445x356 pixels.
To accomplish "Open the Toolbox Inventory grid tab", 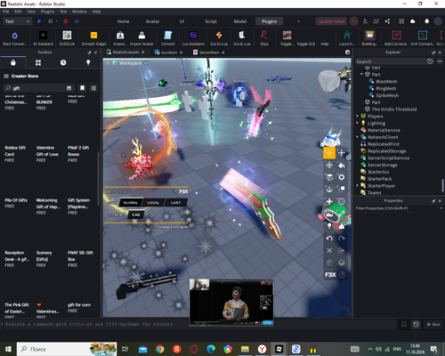I will (38, 62).
